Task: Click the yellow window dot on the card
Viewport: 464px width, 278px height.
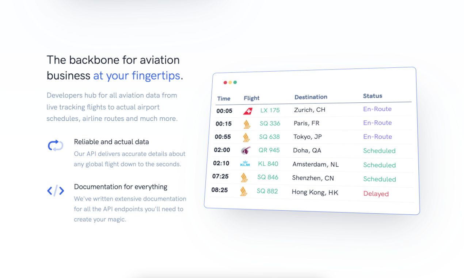Action: click(x=230, y=82)
